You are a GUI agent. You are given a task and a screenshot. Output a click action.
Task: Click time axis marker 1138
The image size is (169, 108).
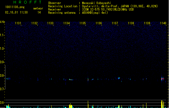pos(131,23)
